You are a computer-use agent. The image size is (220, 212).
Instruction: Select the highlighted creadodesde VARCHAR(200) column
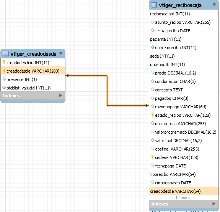[33, 71]
